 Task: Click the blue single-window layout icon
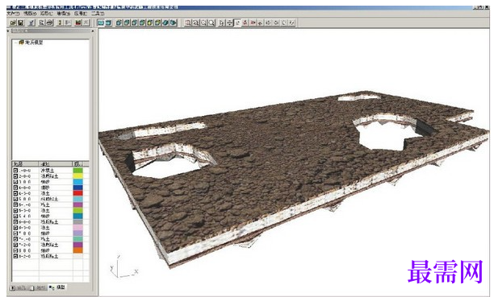coord(101,23)
